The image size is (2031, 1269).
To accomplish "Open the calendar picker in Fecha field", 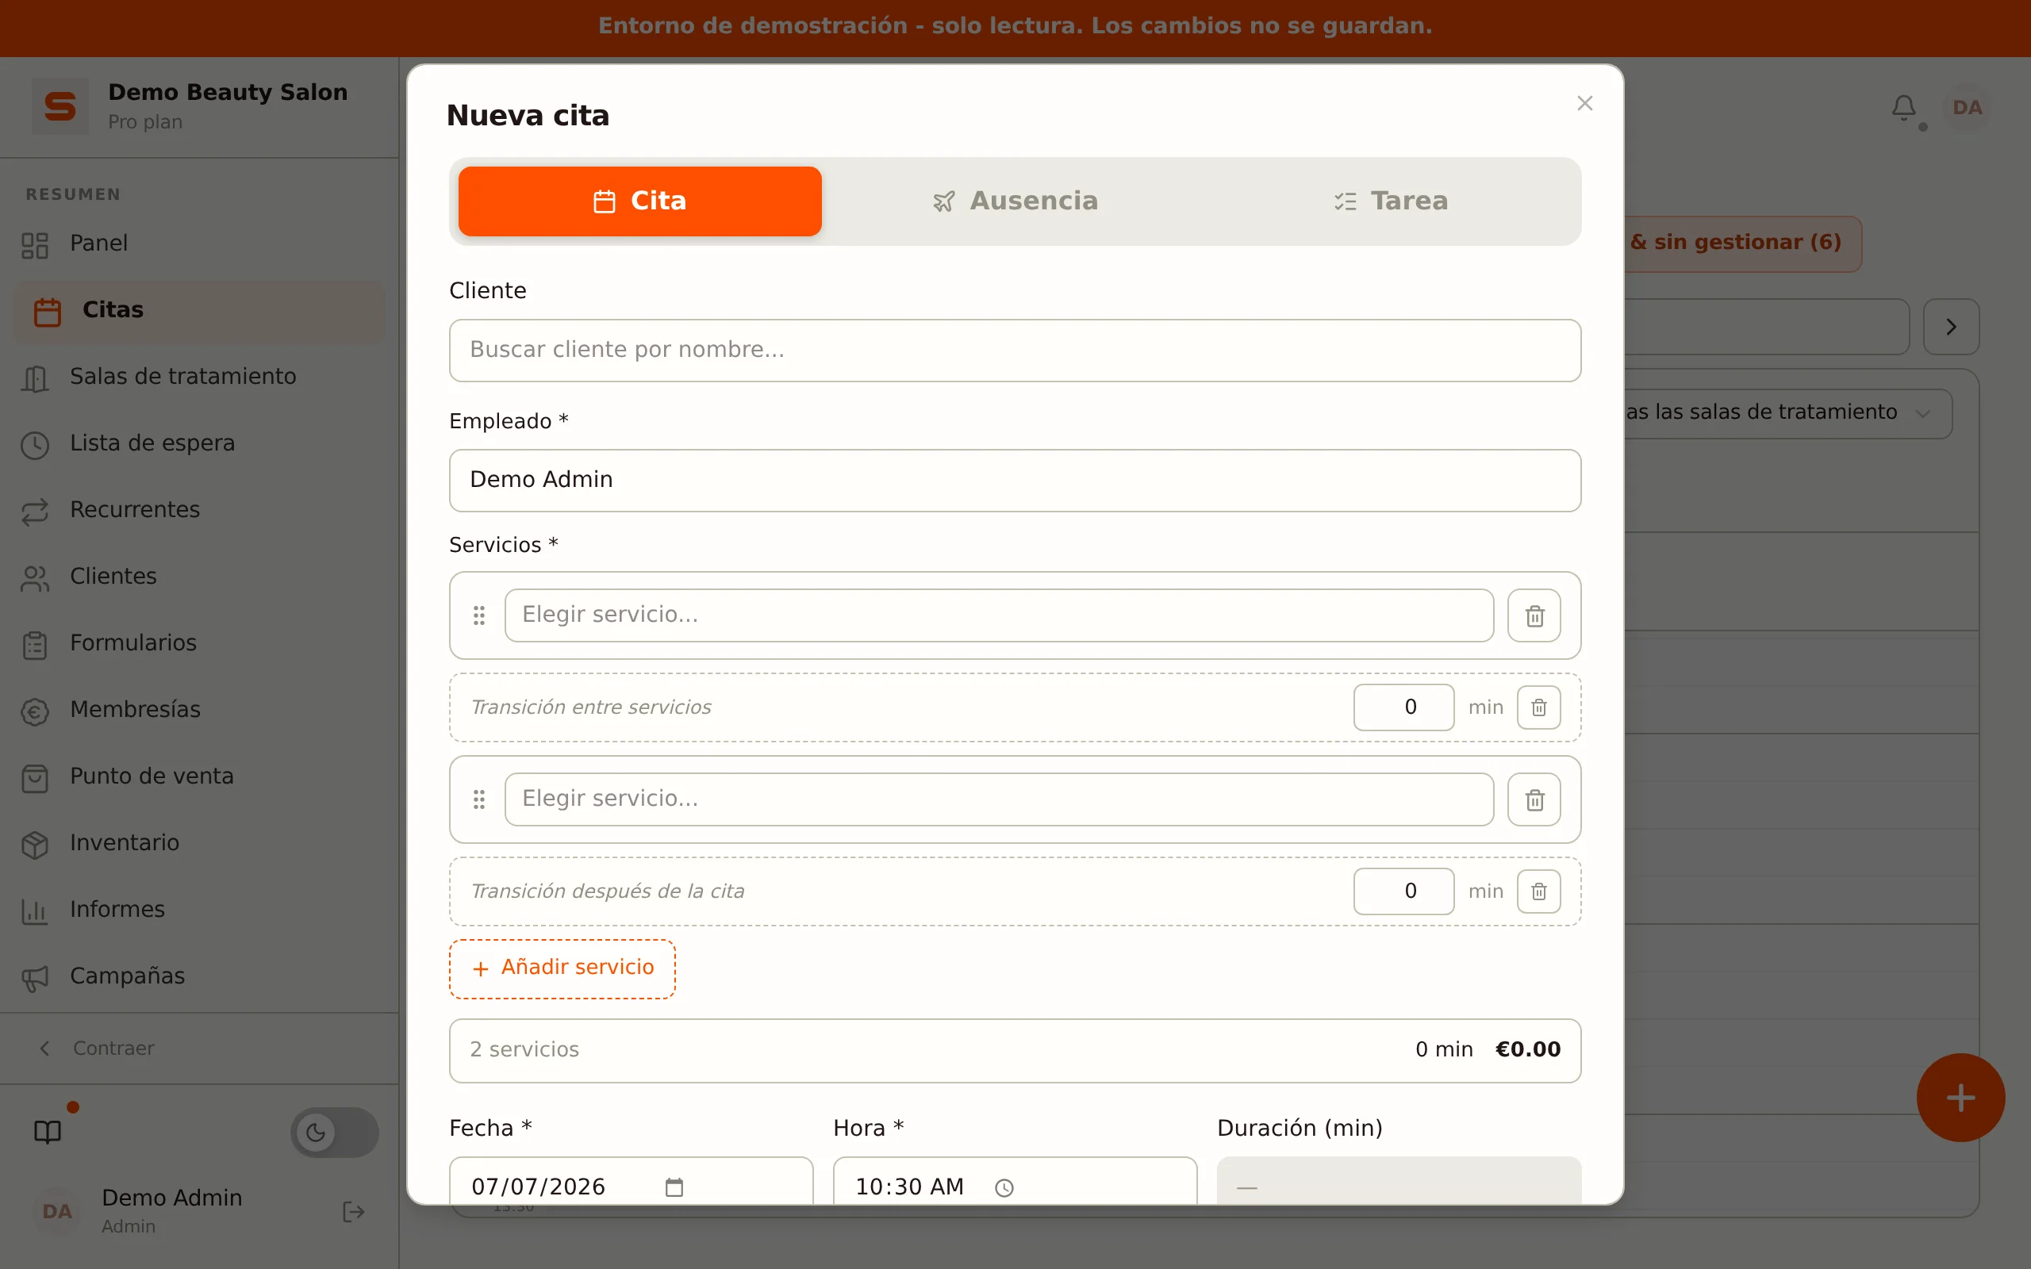I will coord(674,1187).
